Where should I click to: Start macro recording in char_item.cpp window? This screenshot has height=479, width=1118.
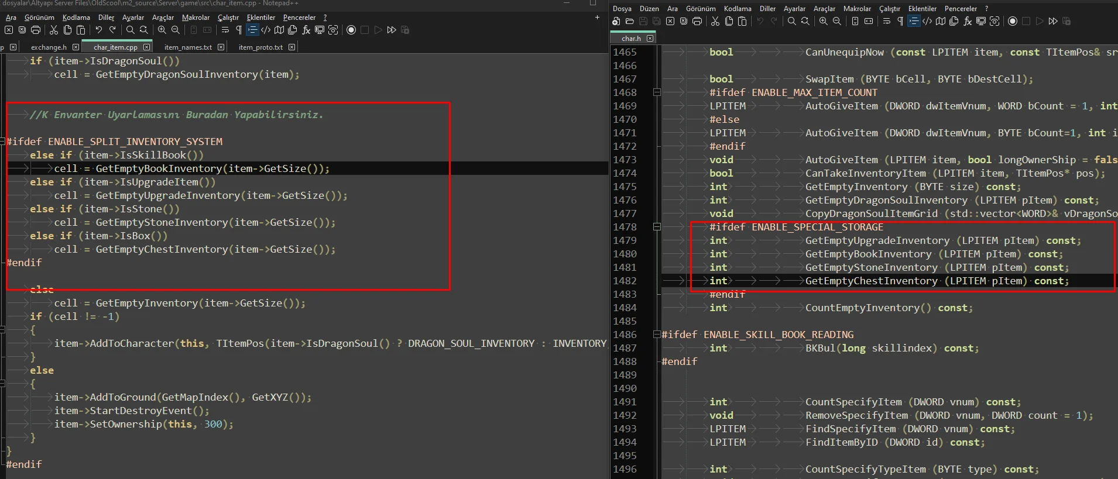click(351, 30)
